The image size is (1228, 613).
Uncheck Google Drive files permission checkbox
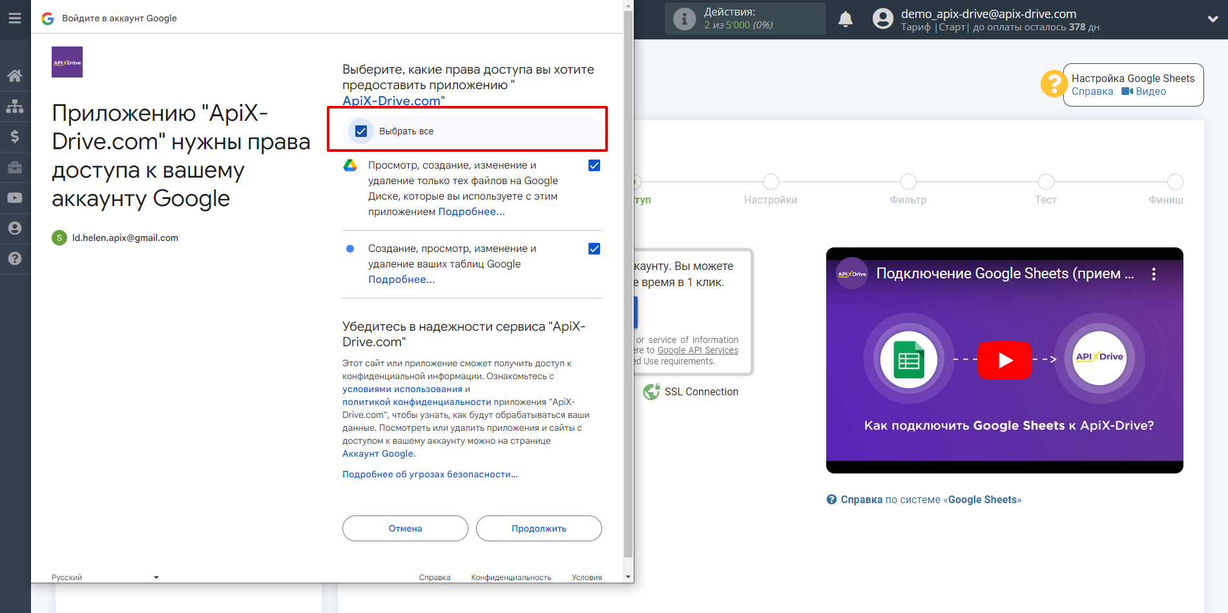(594, 165)
